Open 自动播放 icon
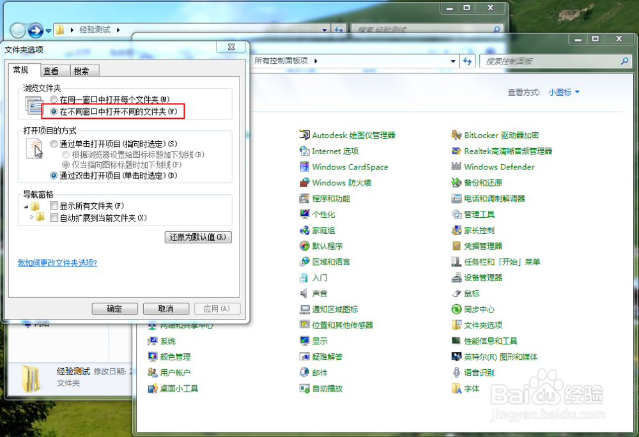Viewport: 639px width, 437px height. (304, 388)
